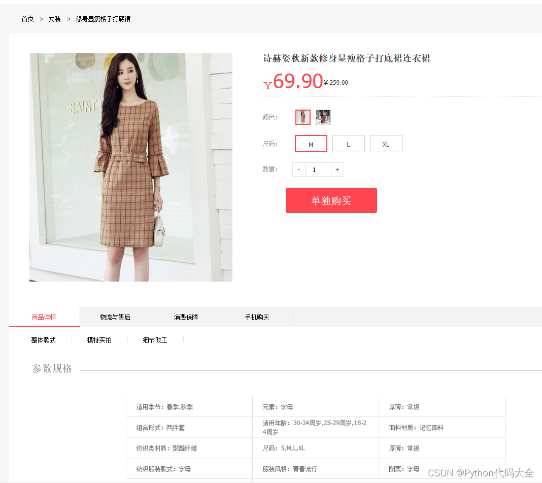Increase quantity with the plus button
The height and width of the screenshot is (483, 542).
point(337,169)
